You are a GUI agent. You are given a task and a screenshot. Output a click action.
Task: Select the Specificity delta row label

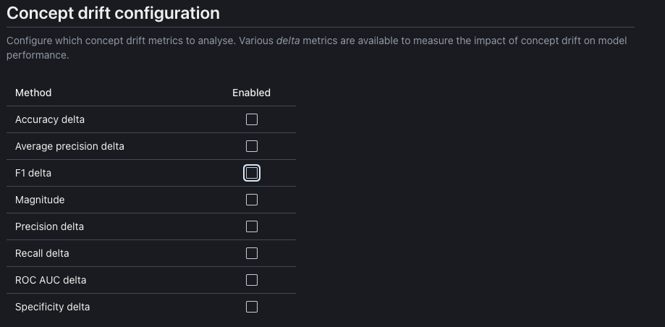pos(52,307)
